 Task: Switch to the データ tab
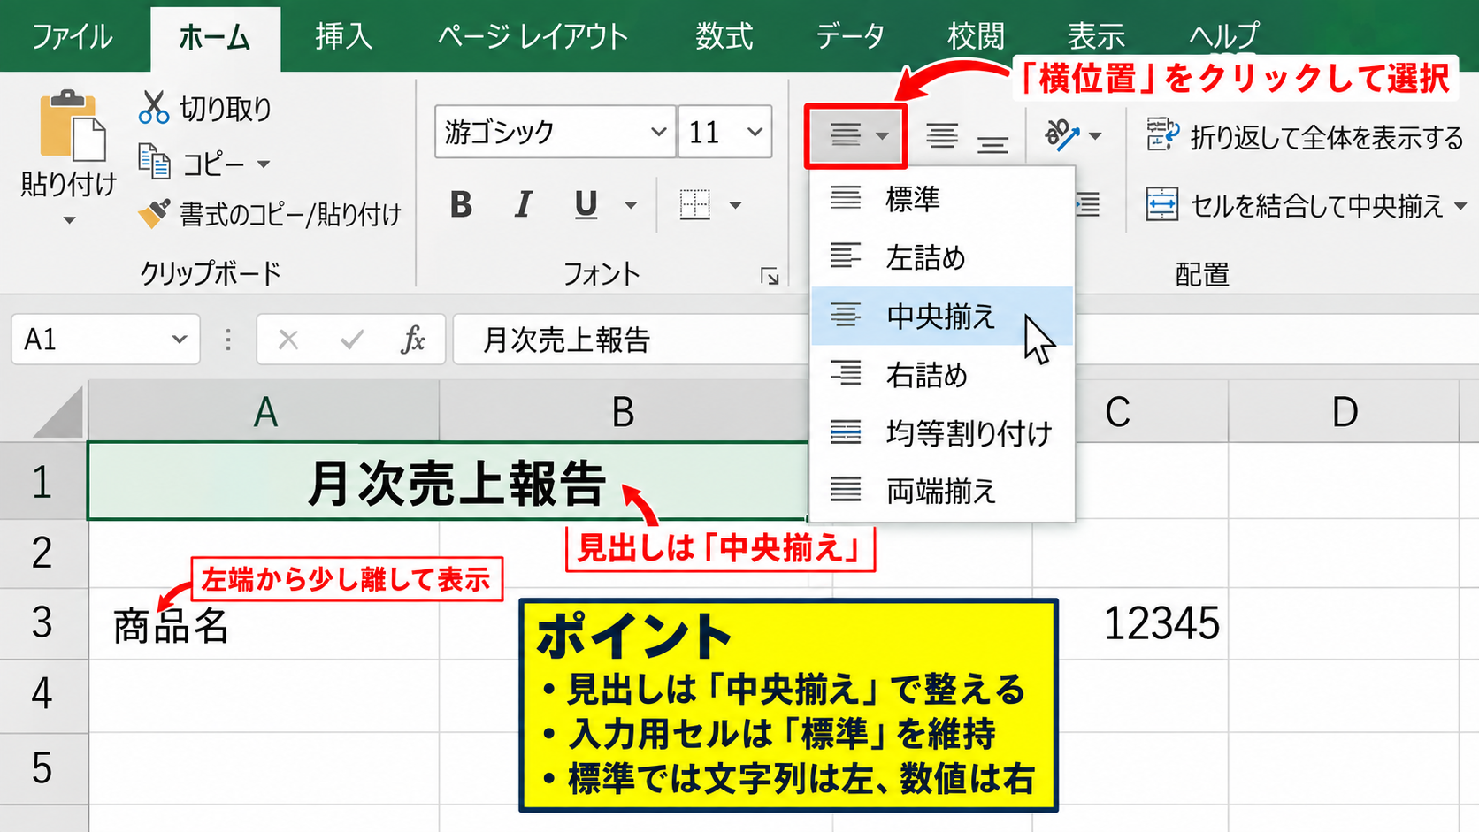[x=850, y=36]
